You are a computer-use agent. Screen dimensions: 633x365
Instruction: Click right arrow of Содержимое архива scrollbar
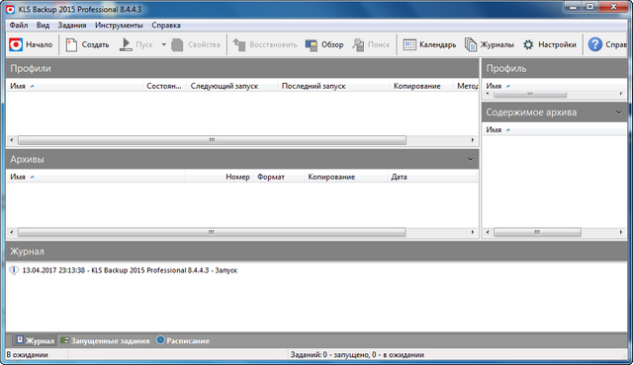coord(621,232)
